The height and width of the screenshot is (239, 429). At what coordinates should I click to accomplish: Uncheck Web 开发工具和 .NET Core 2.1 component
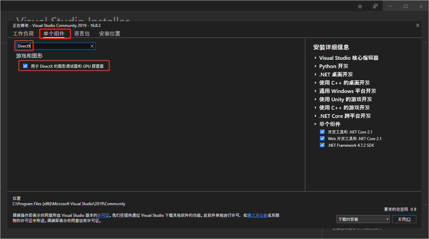point(322,138)
